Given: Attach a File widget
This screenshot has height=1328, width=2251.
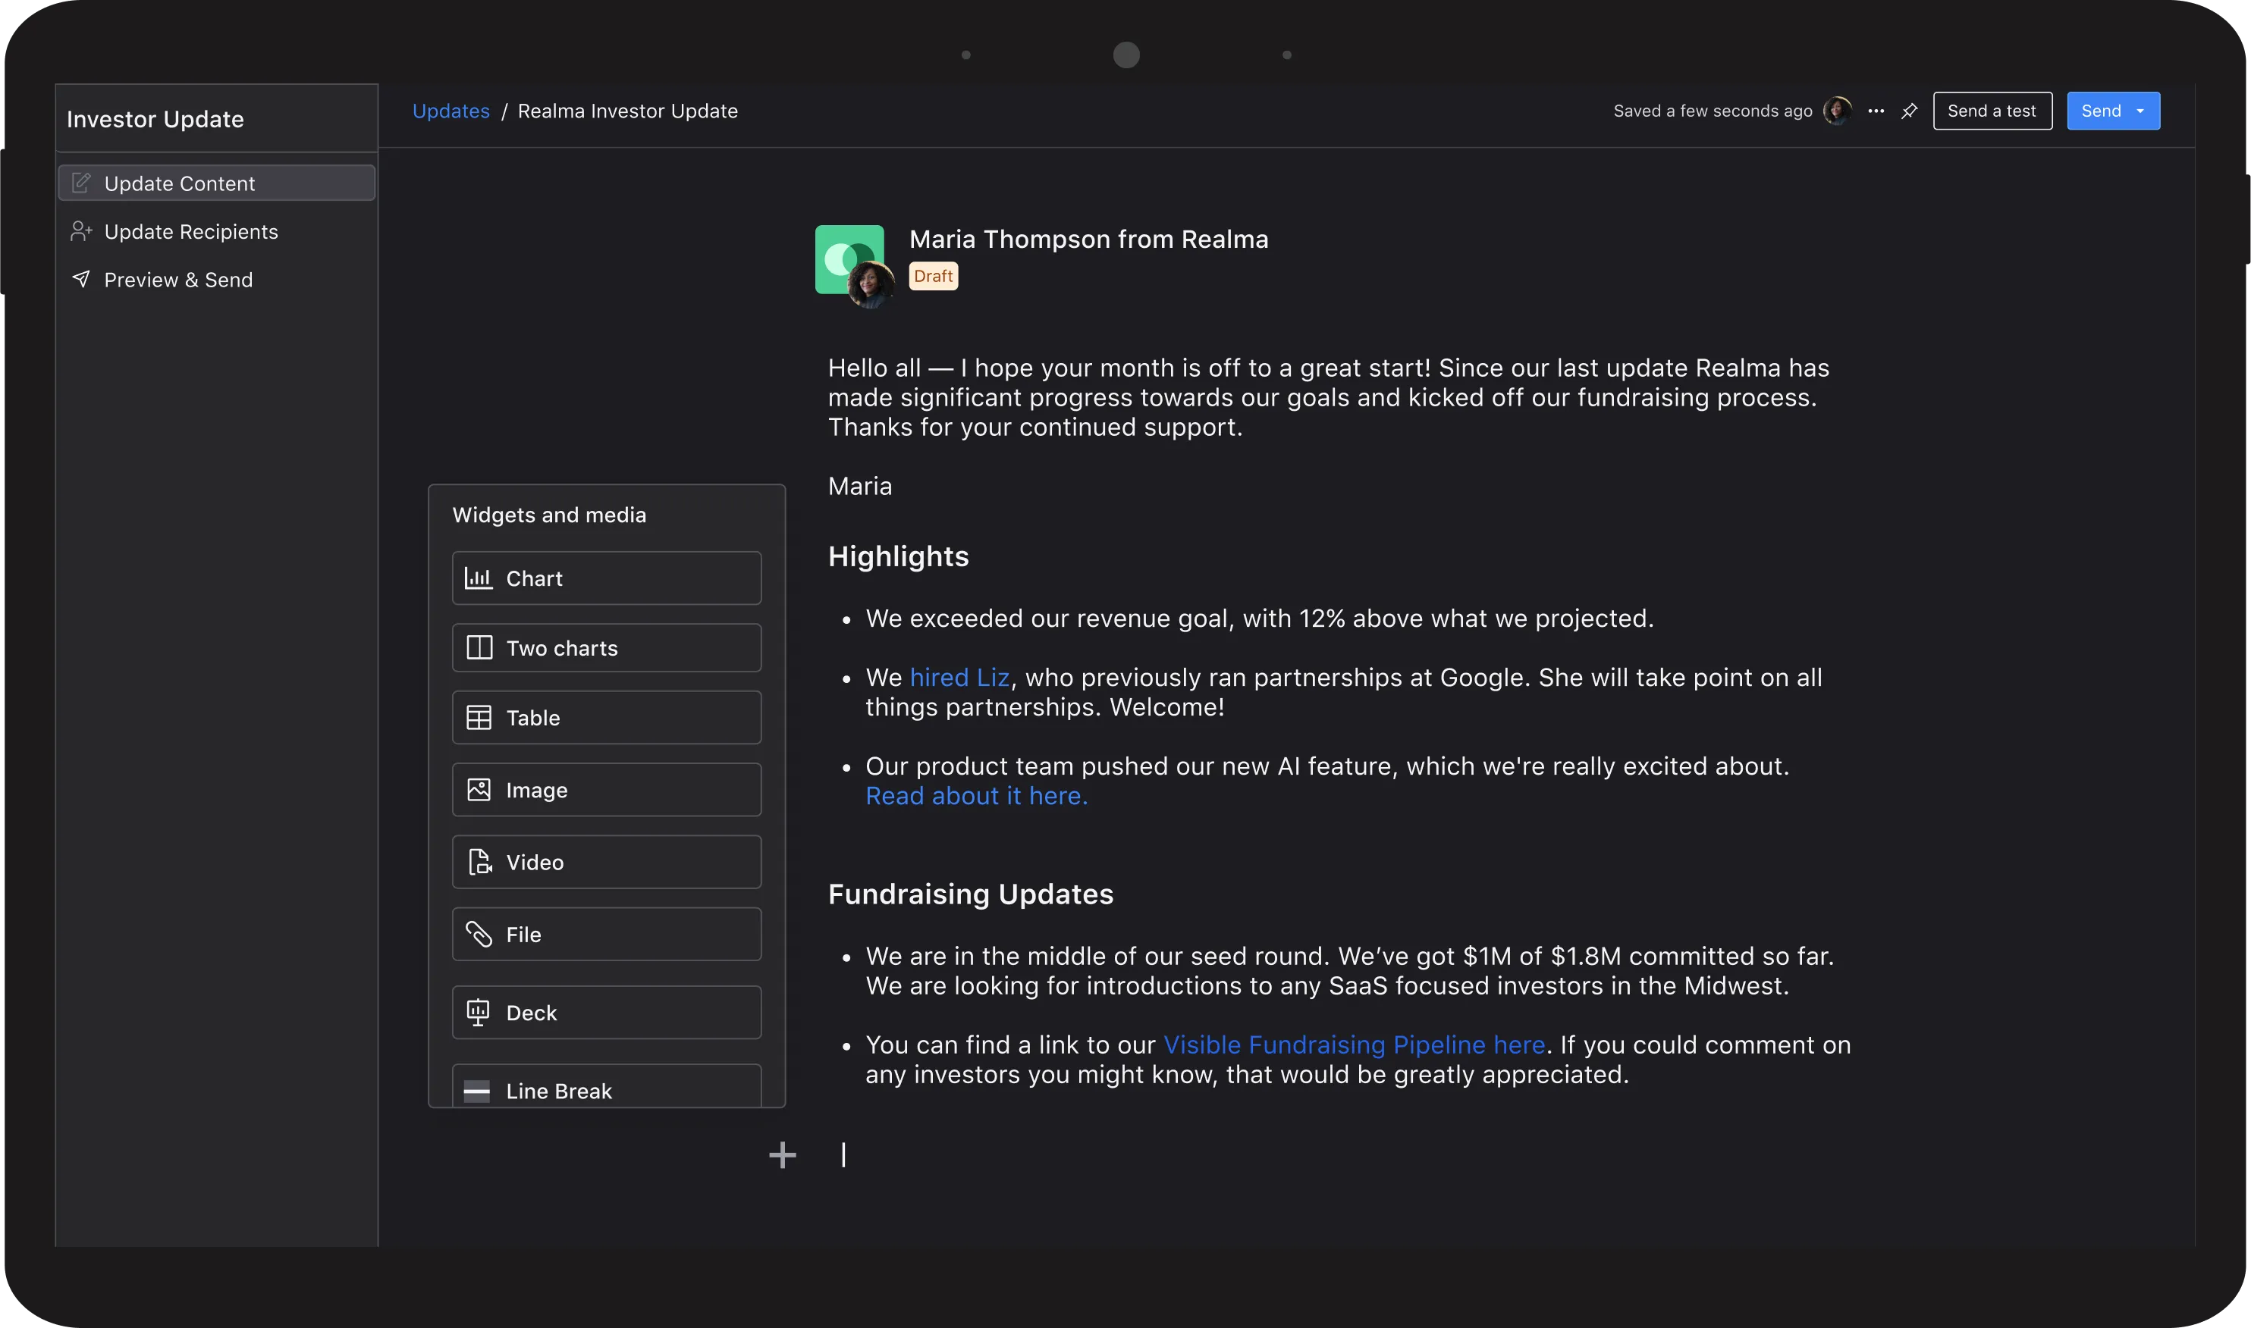Looking at the screenshot, I should coord(606,935).
